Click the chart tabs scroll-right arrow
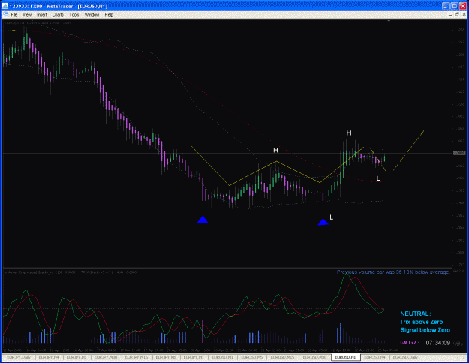Screen dimensions: 469x363 (x=464, y=357)
